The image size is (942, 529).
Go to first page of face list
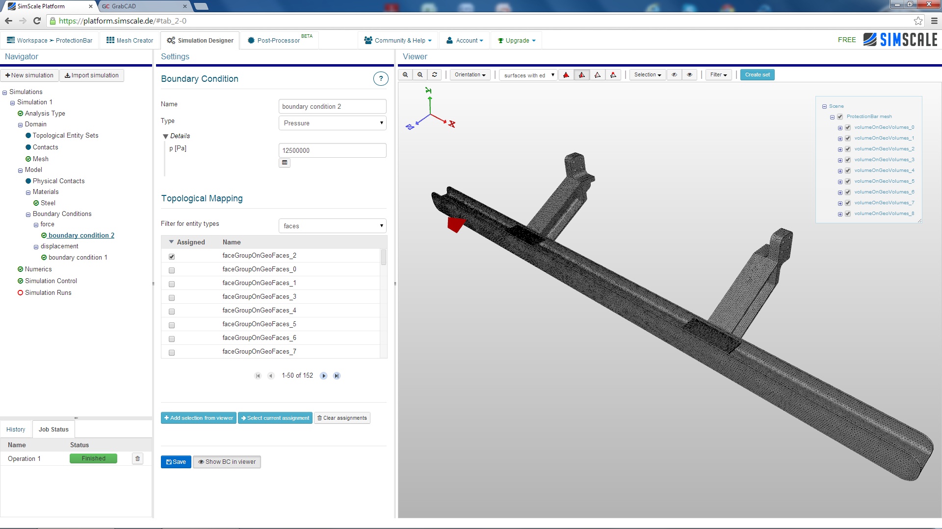coord(258,376)
